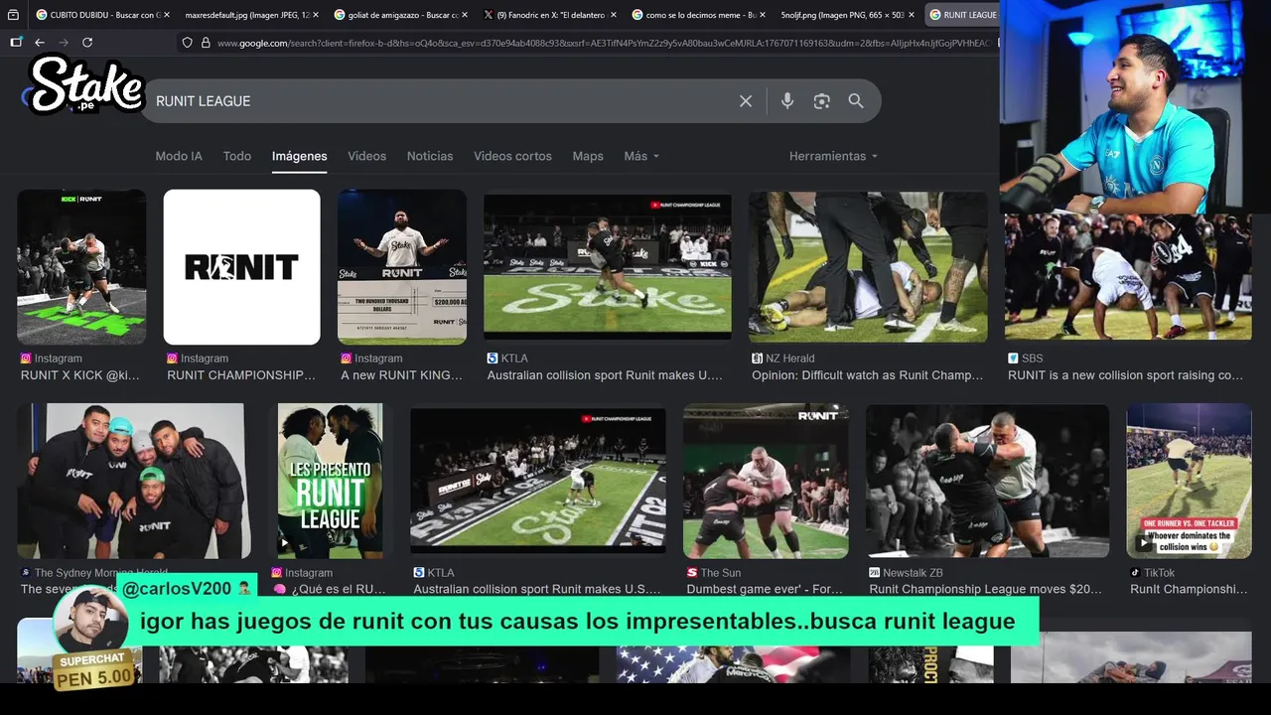Open A new RUNIT KING image
Image resolution: width=1271 pixels, height=715 pixels.
[402, 266]
